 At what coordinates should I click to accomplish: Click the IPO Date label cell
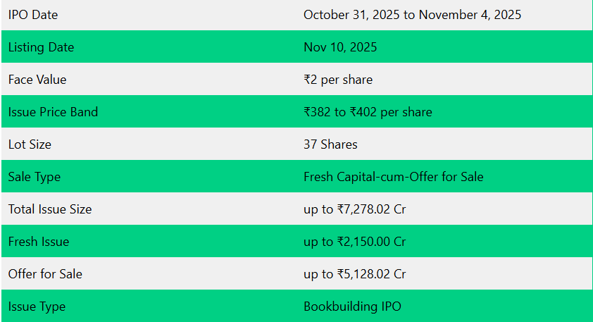pos(33,15)
